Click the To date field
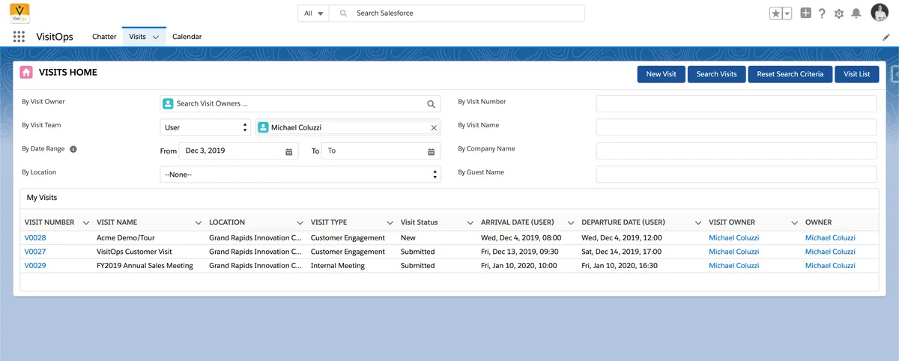This screenshot has width=899, height=361. click(x=381, y=151)
